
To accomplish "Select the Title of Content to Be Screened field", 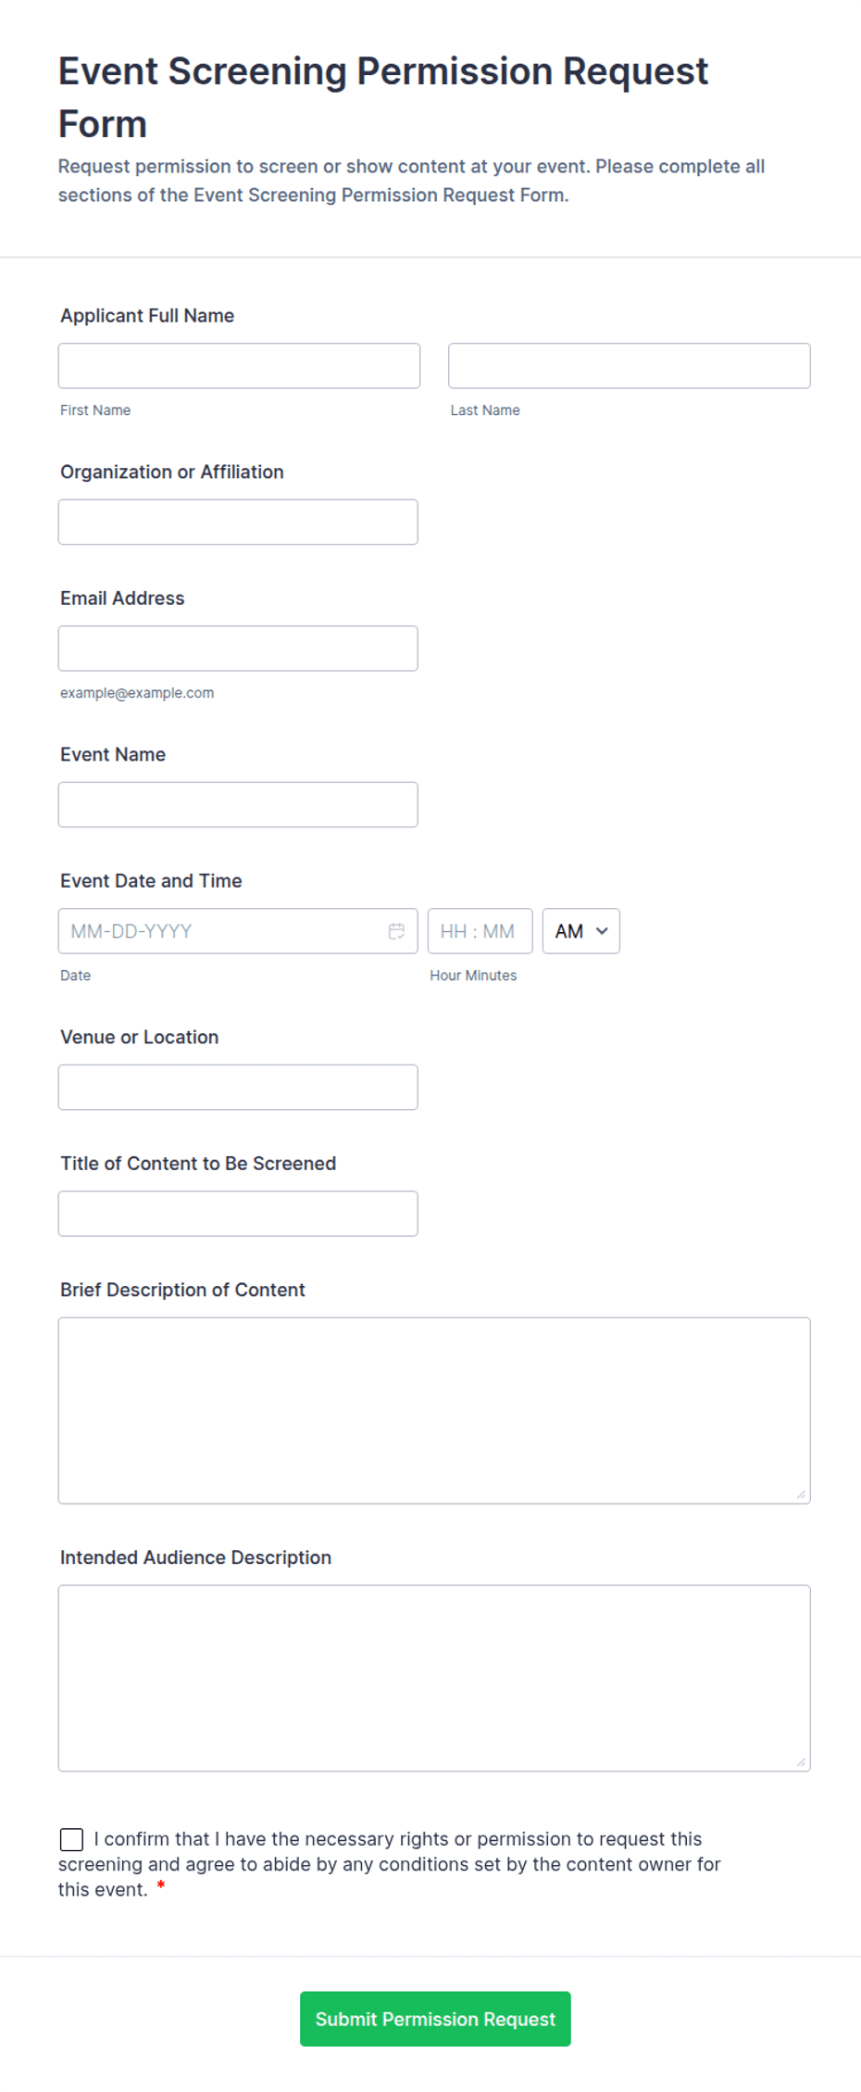I will coord(238,1214).
